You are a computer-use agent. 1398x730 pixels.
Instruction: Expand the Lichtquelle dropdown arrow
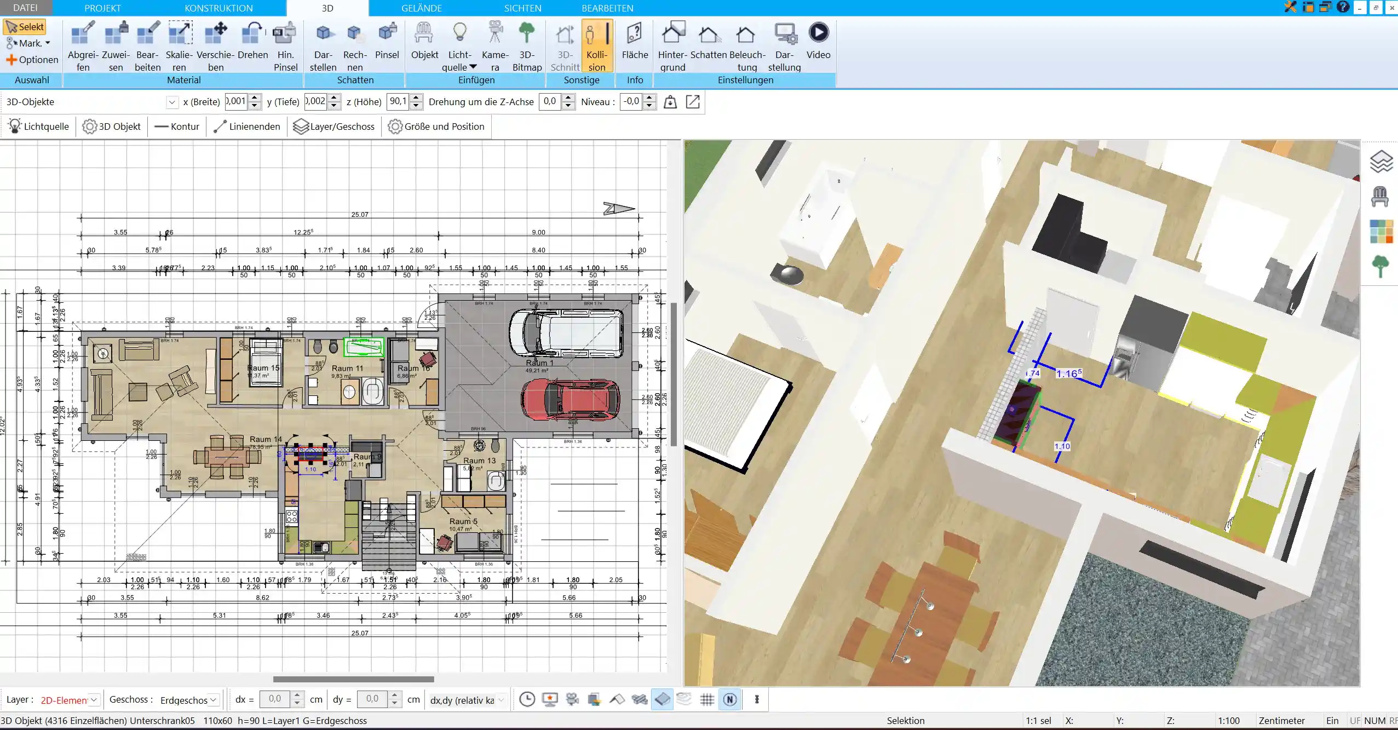click(473, 67)
